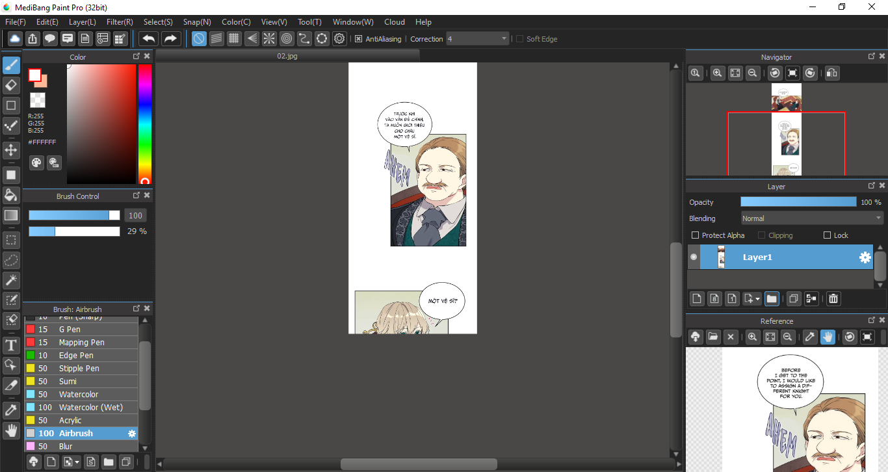Click the foreground color swatch
The width and height of the screenshot is (888, 472).
pyautogui.click(x=34, y=75)
